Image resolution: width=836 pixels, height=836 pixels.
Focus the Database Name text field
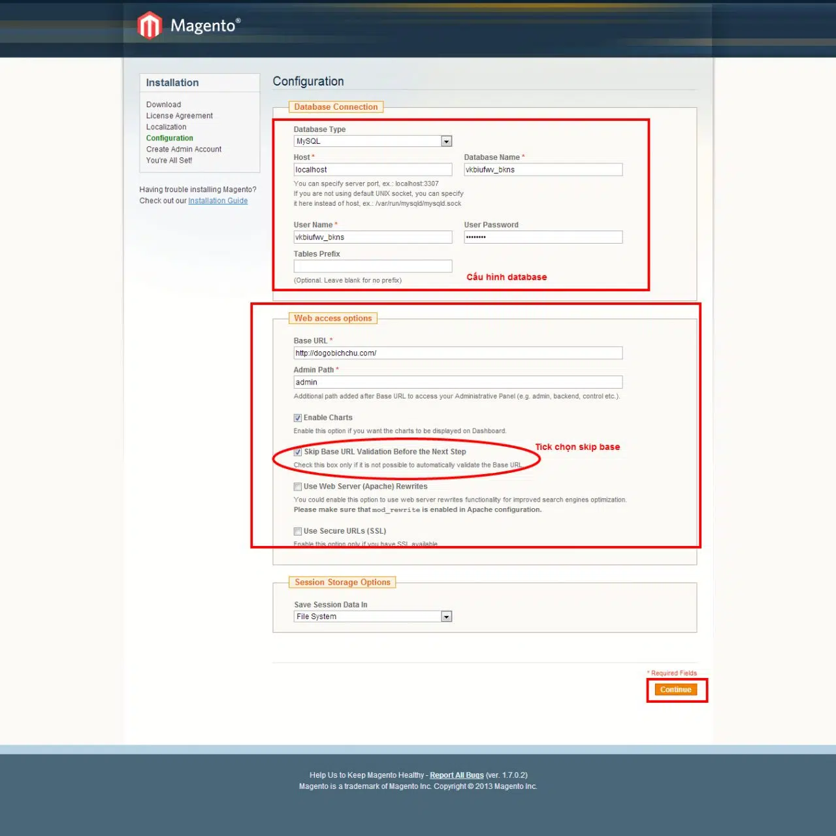543,170
